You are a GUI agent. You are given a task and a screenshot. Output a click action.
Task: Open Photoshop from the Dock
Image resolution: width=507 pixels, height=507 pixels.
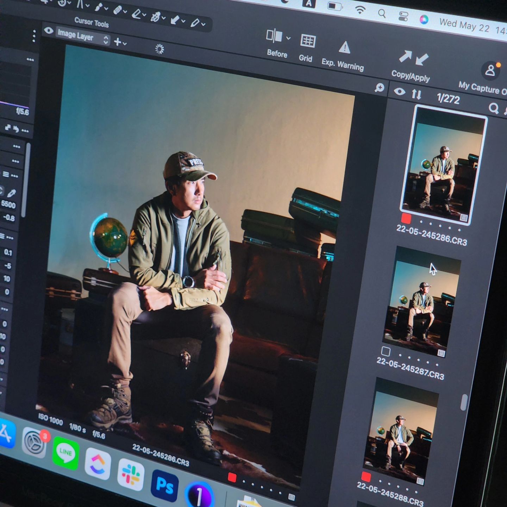click(x=164, y=486)
